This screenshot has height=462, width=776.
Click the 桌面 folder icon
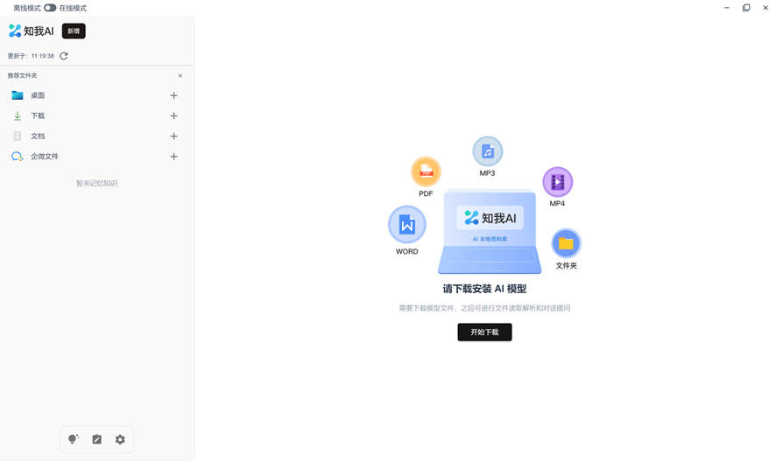coord(18,95)
